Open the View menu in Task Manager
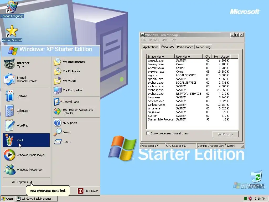The image size is (269, 202). [164, 40]
